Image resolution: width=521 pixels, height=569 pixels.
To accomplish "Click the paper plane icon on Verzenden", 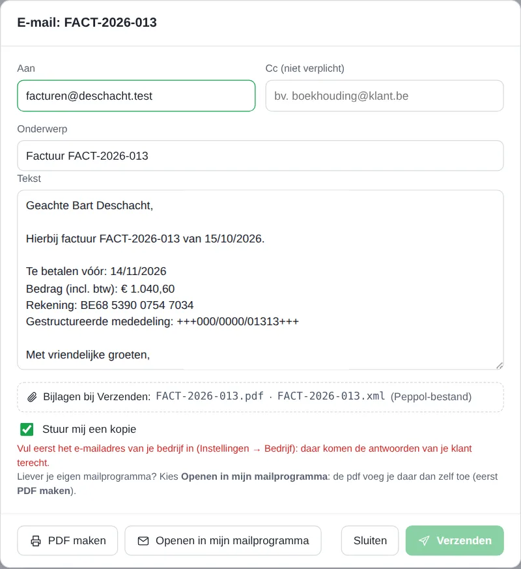I will [x=424, y=541].
